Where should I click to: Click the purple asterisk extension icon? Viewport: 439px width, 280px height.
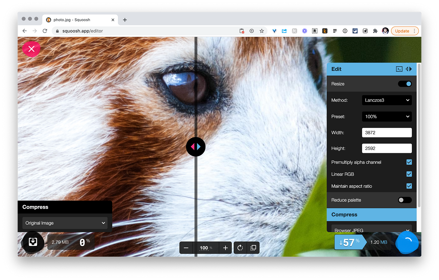click(305, 31)
